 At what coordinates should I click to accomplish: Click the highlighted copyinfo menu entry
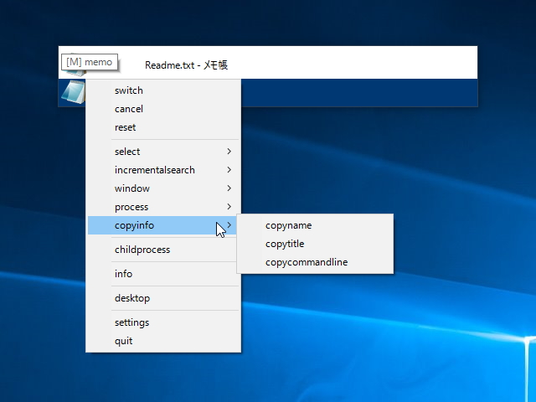point(163,225)
